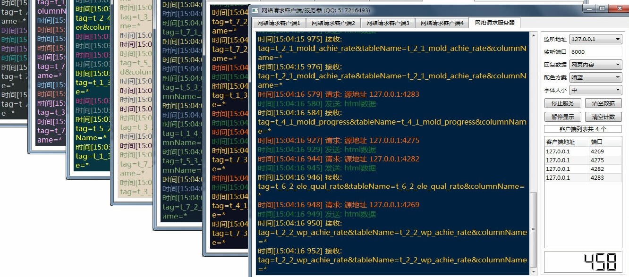
Task: Open the 网络请求客户端4 tab
Action: (x=442, y=23)
